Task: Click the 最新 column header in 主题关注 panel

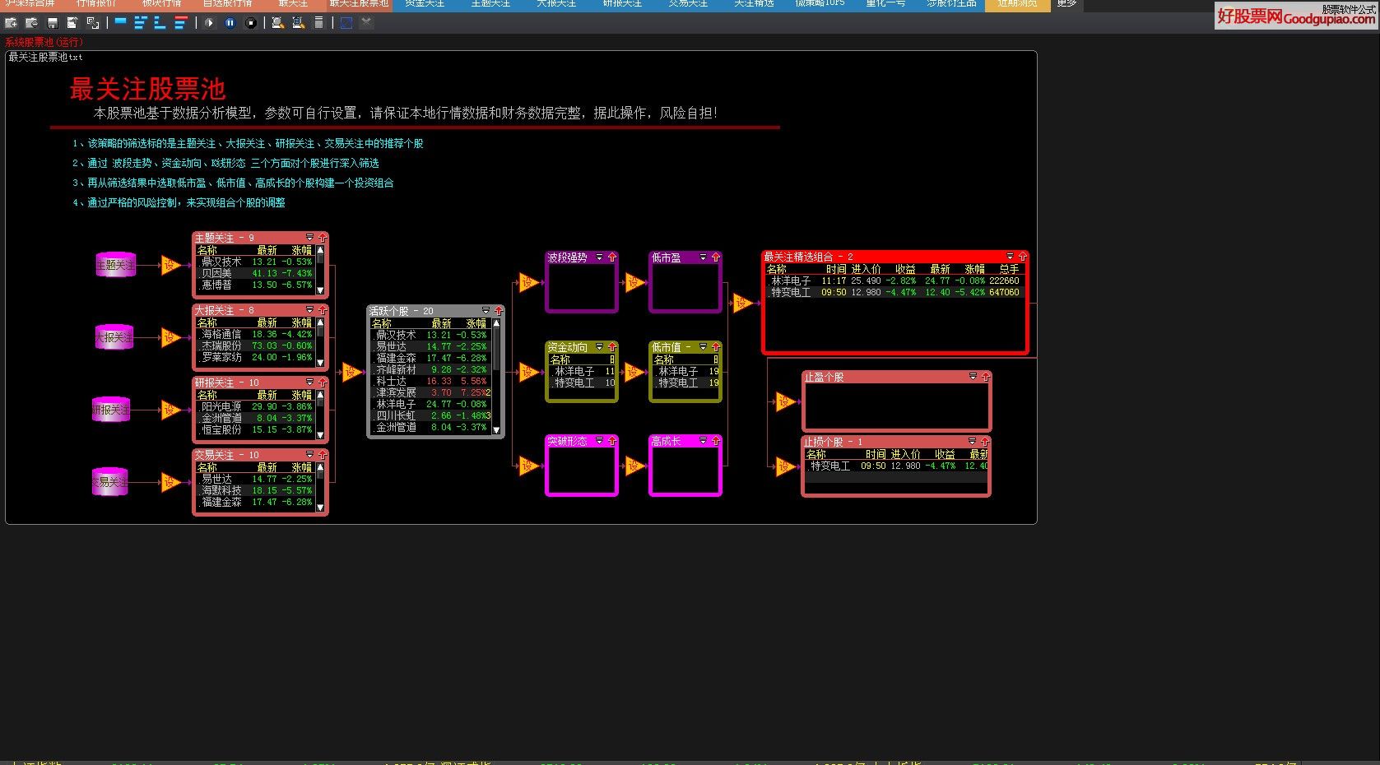Action: (267, 251)
